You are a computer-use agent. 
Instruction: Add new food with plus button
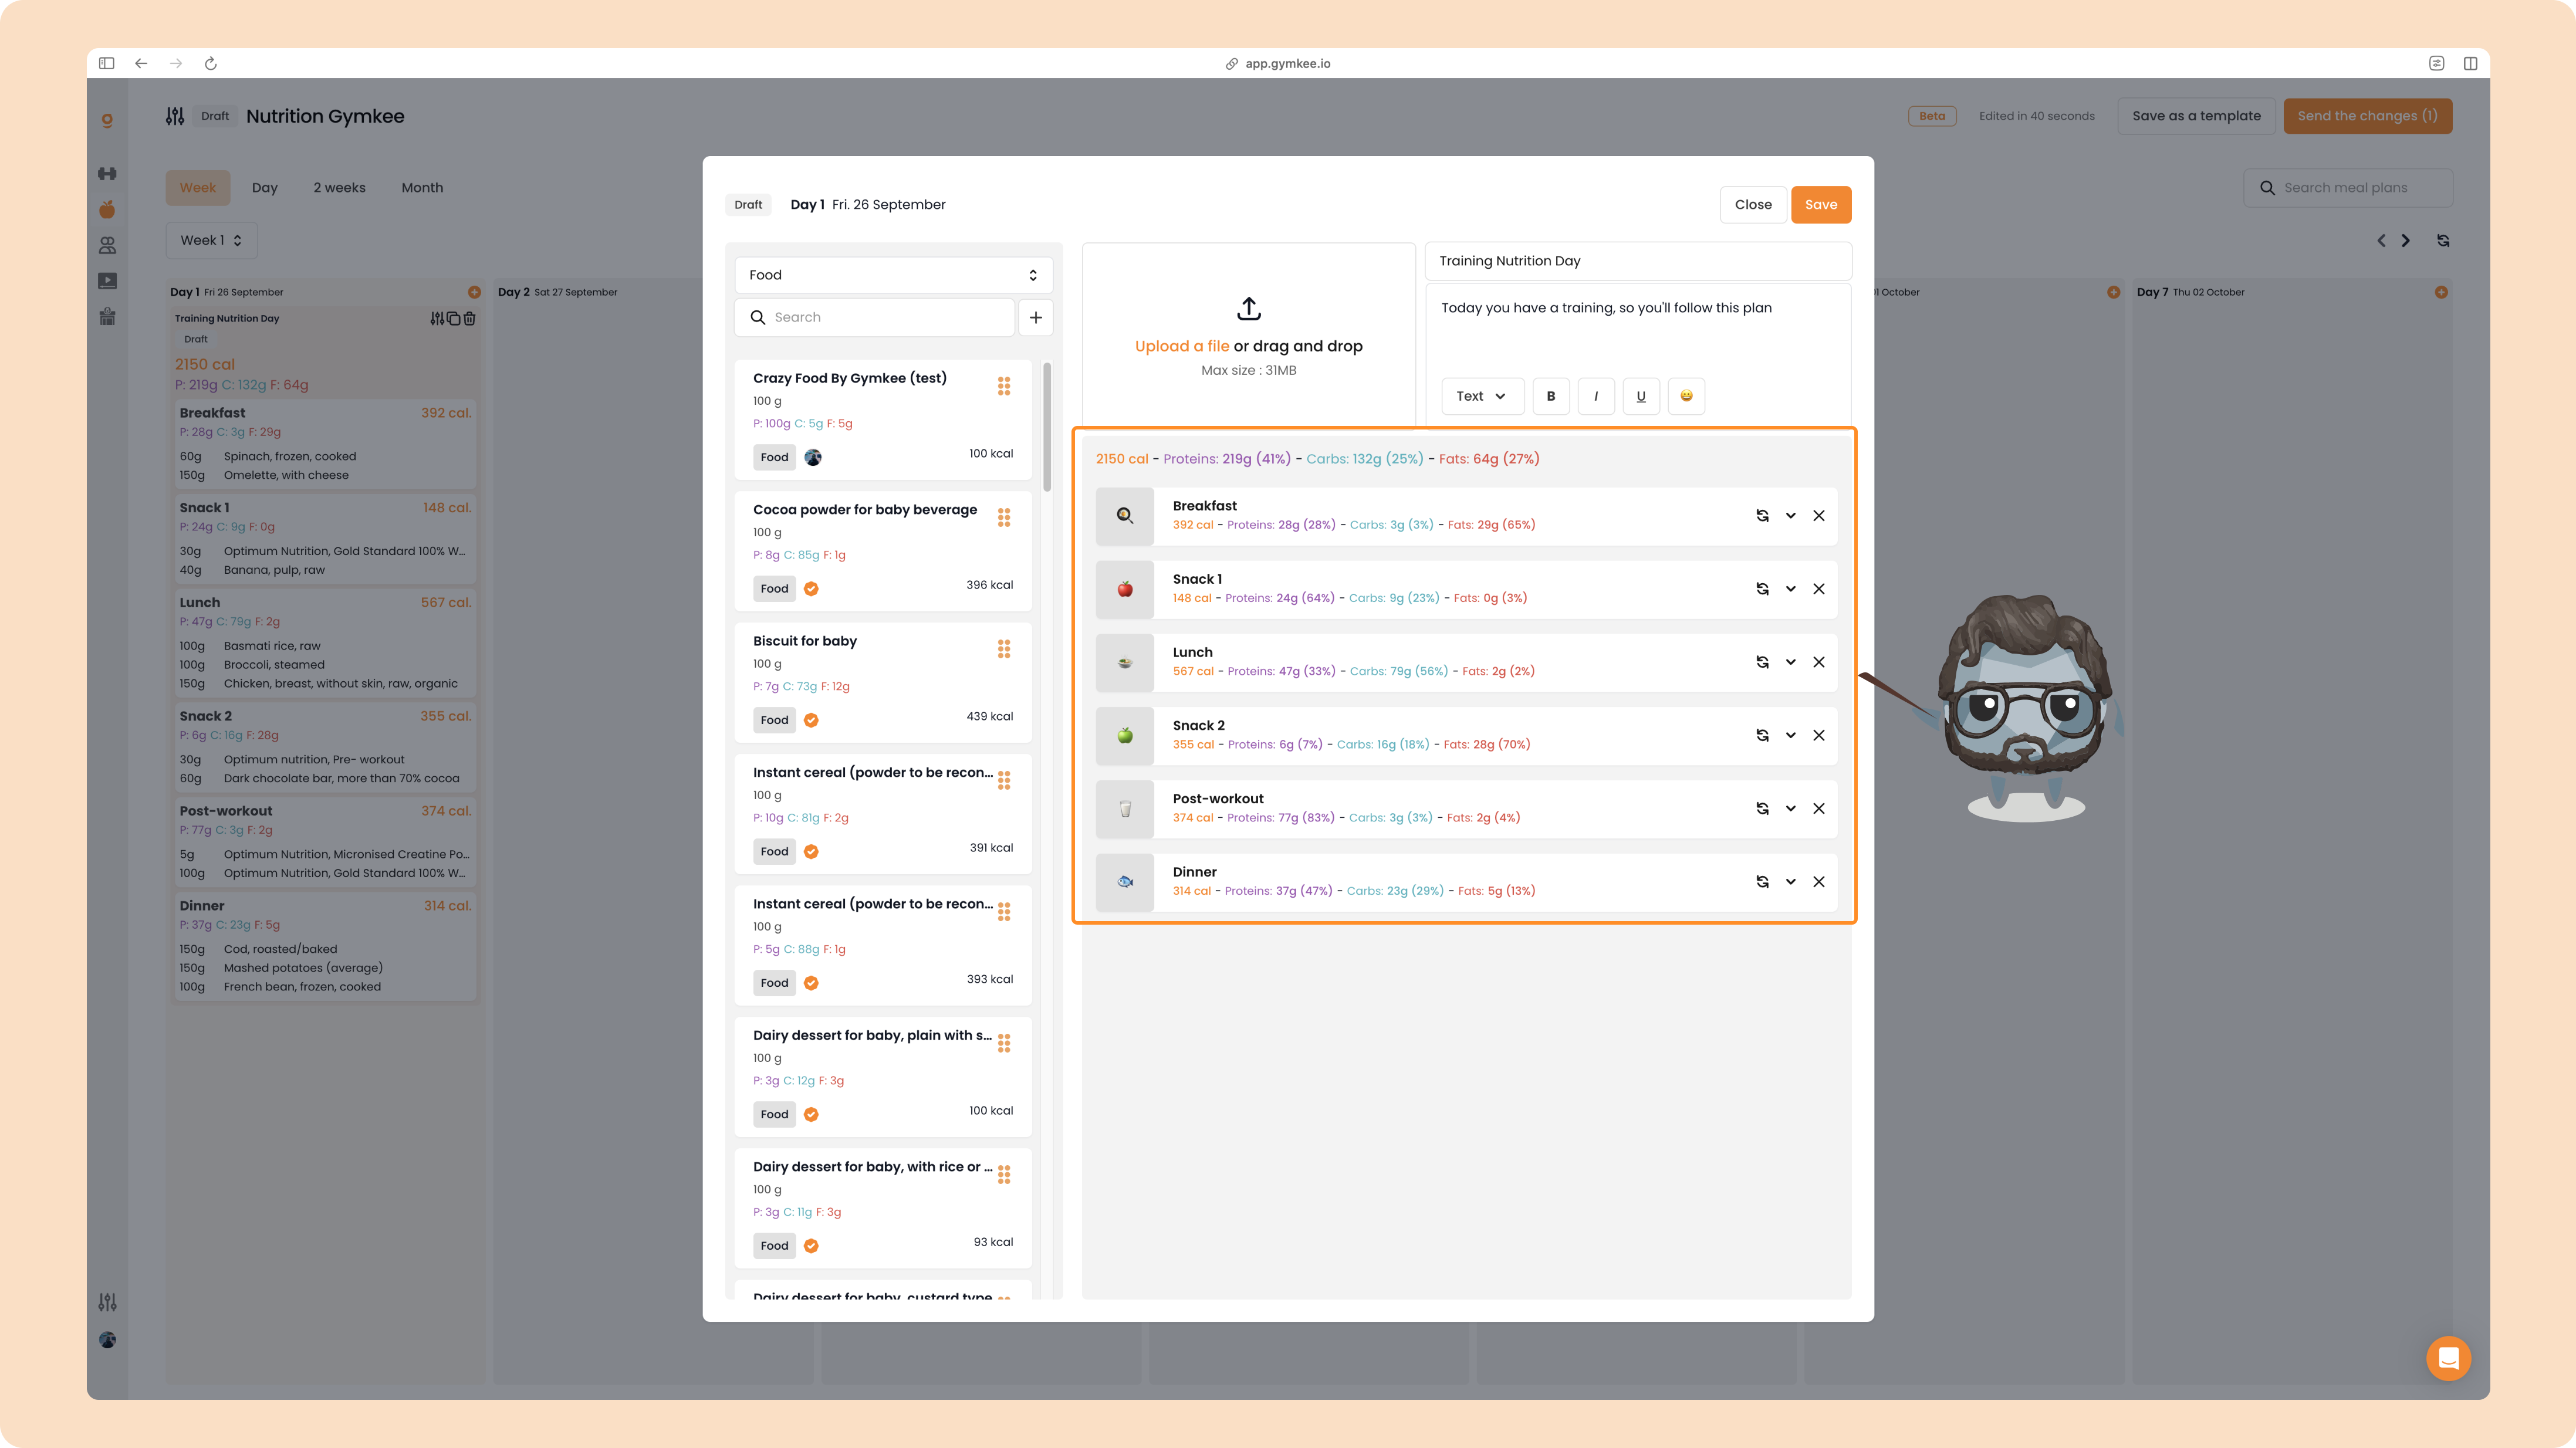coord(1036,317)
